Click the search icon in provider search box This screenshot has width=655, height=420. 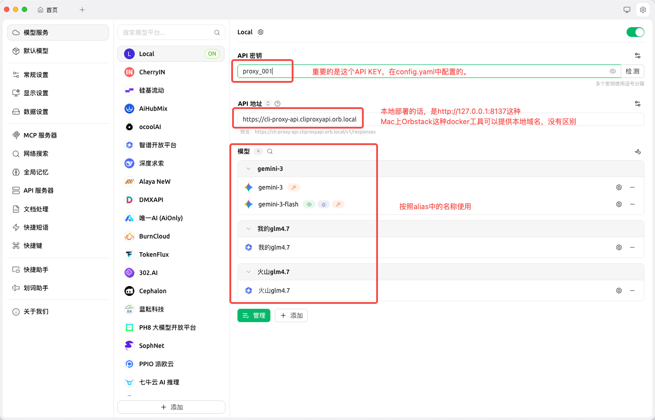pyautogui.click(x=217, y=32)
